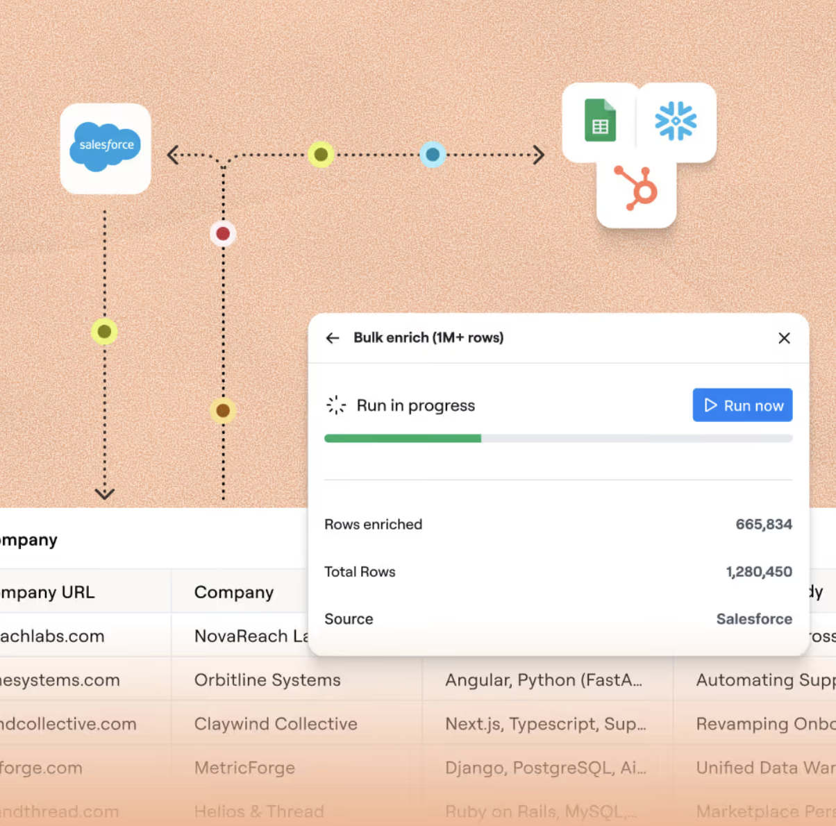Select the blue node on horizontal connector
This screenshot has height=826, width=836.
(433, 154)
